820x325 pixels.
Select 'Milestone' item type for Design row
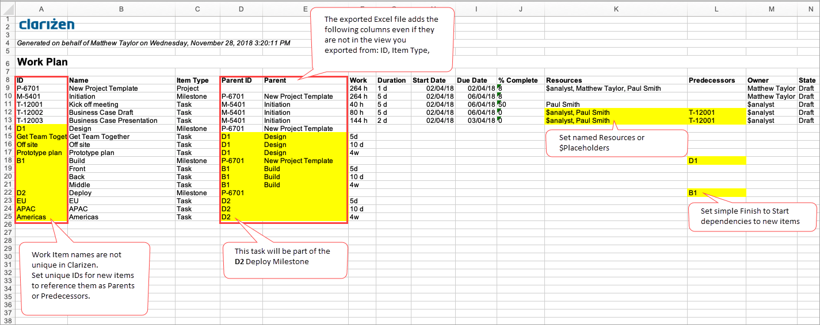coord(197,129)
